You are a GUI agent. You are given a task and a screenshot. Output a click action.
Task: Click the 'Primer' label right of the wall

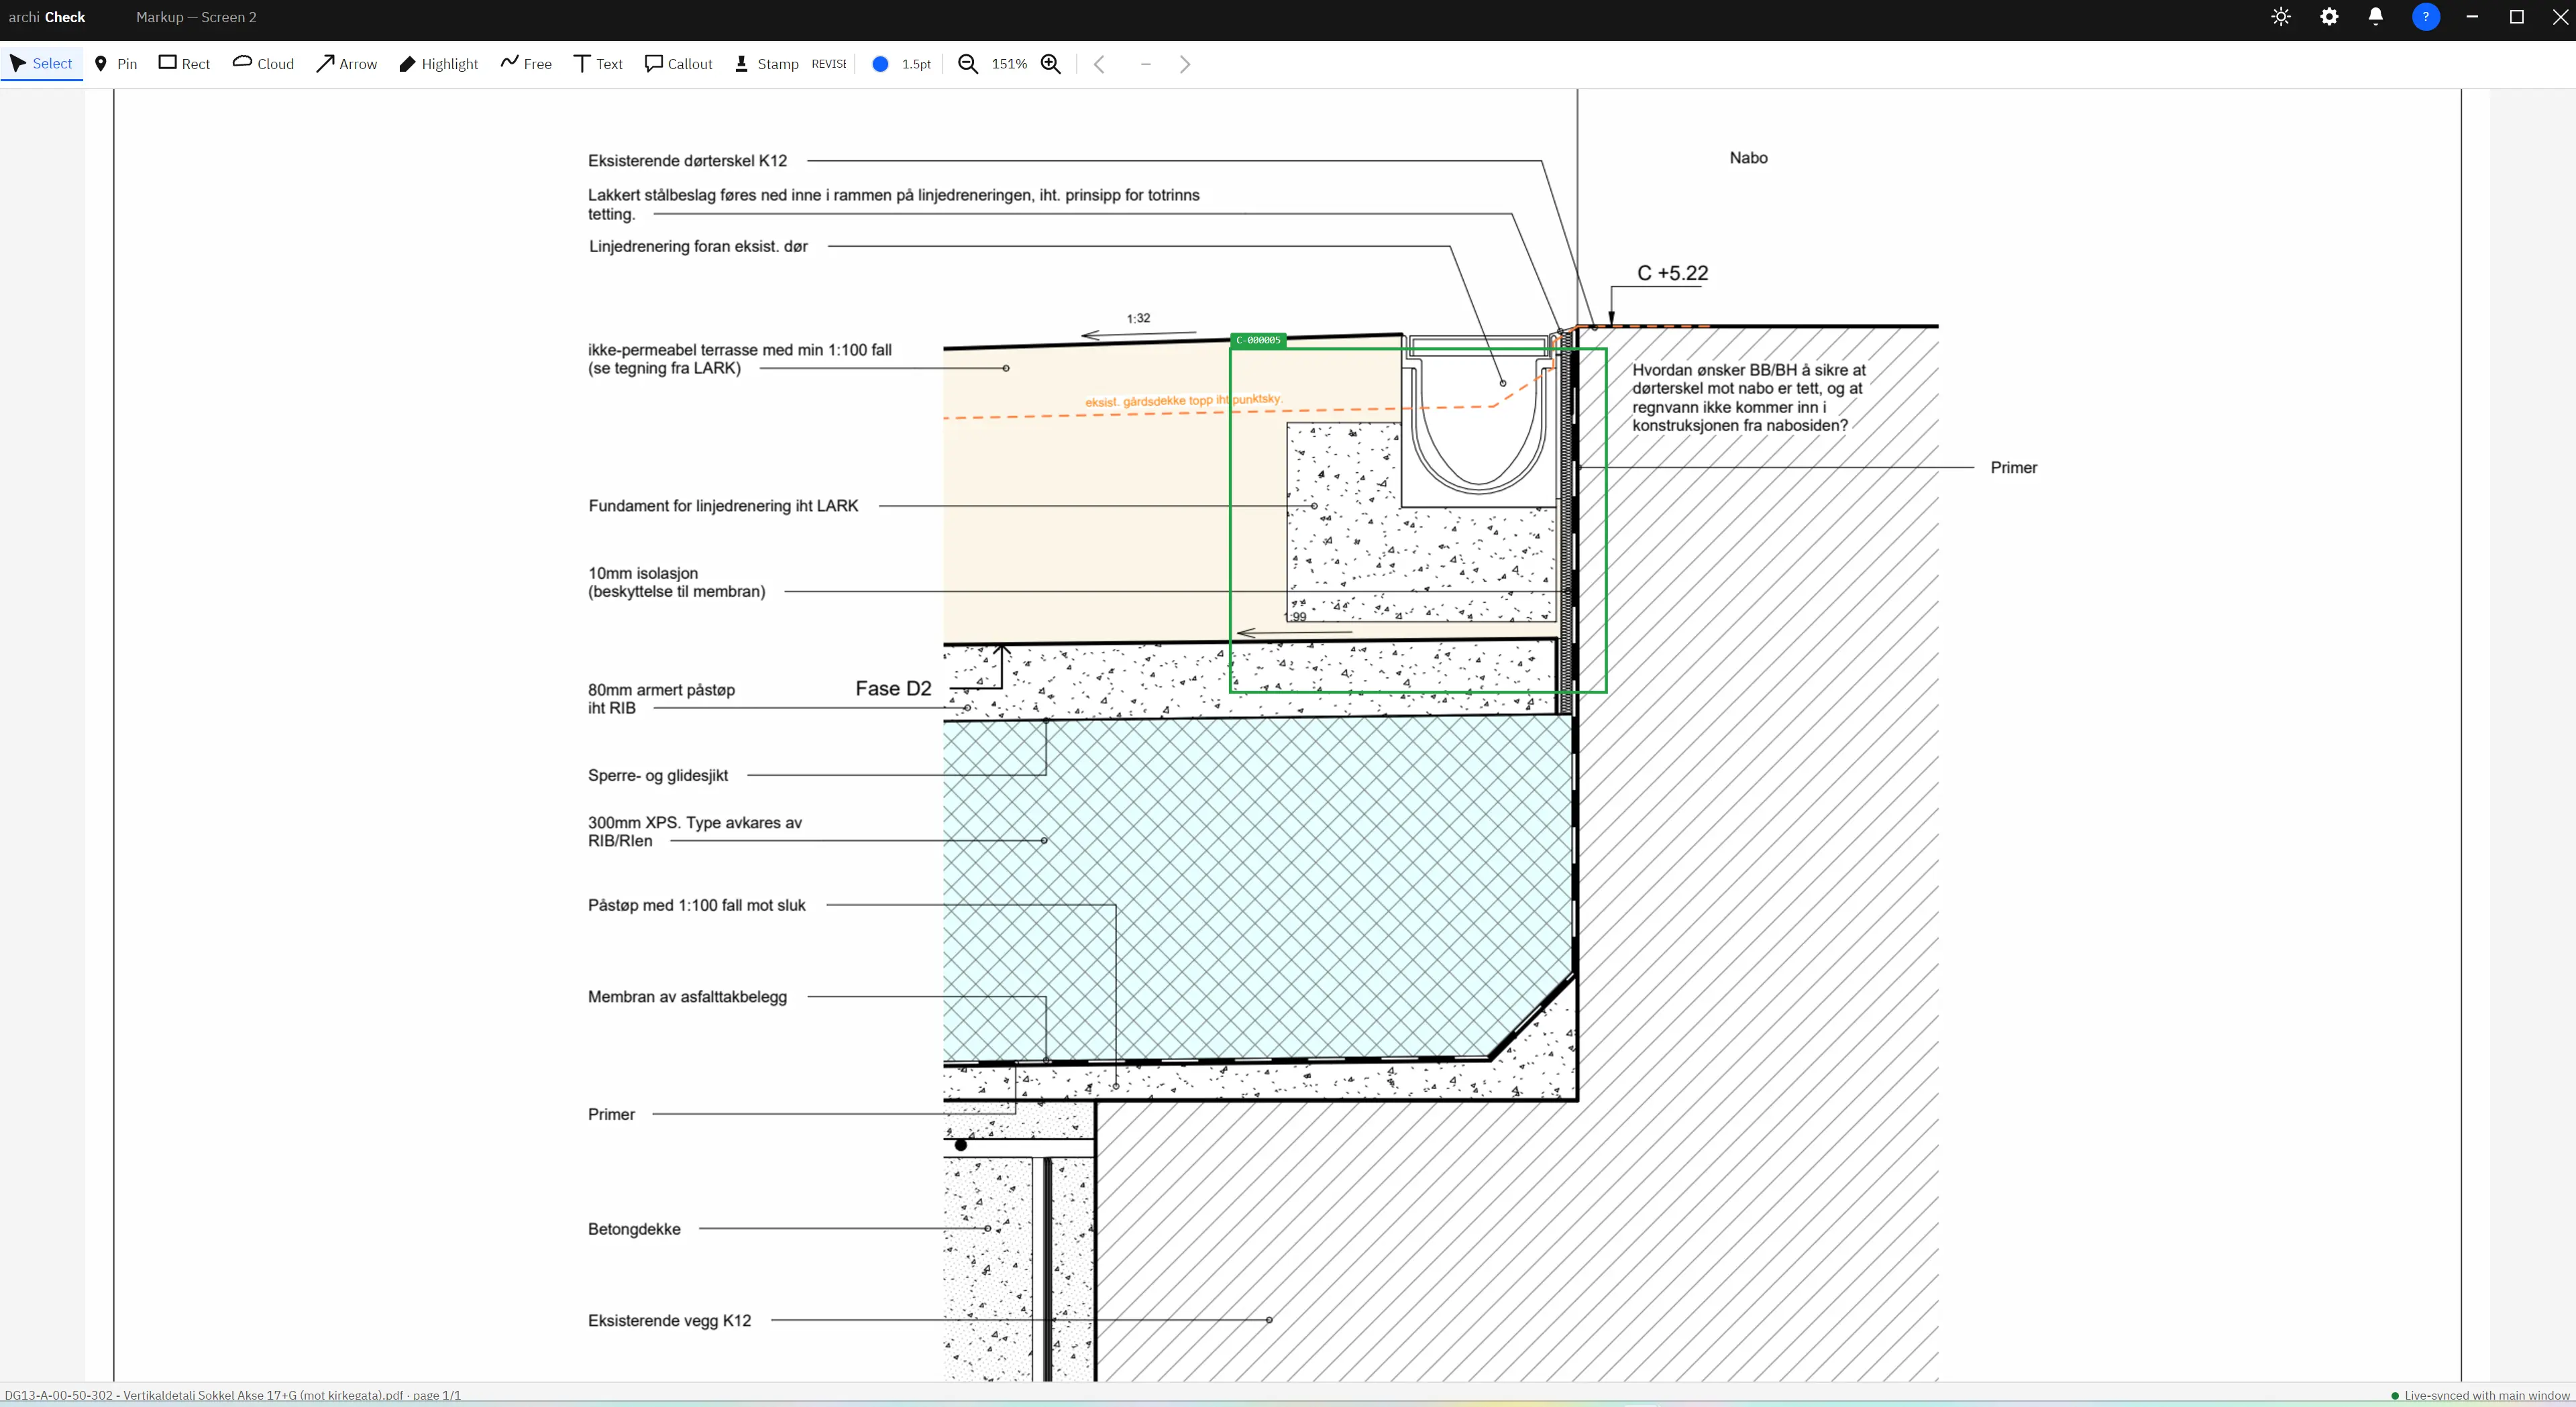2013,468
